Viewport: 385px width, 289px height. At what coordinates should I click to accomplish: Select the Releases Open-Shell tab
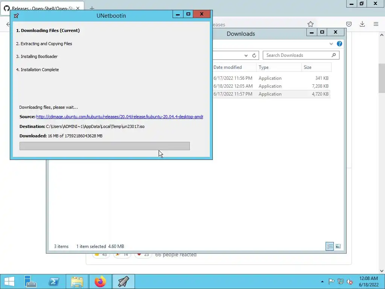pos(42,8)
